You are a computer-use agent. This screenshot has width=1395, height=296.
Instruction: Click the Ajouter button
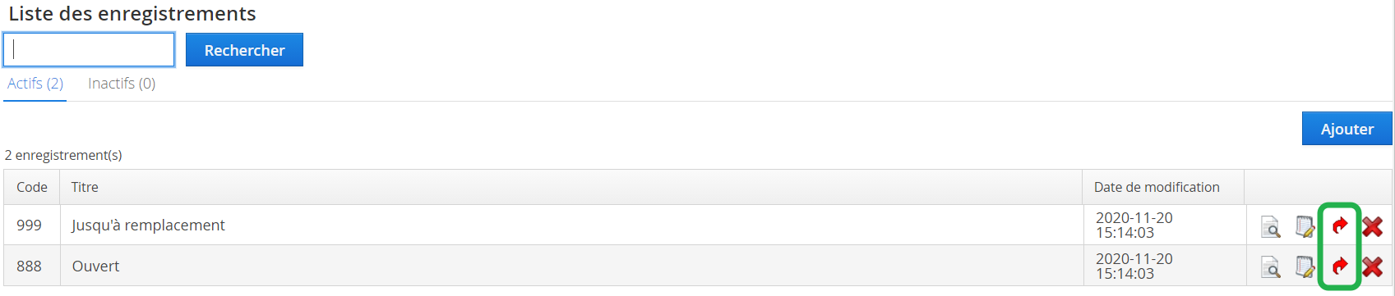click(1346, 129)
